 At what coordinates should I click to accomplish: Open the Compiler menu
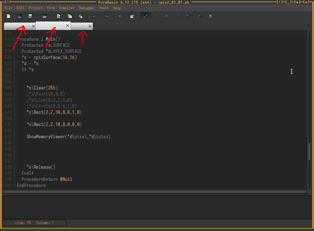point(67,8)
